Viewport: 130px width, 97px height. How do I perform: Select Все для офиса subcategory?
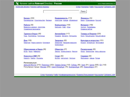pyautogui.click(x=100, y=36)
